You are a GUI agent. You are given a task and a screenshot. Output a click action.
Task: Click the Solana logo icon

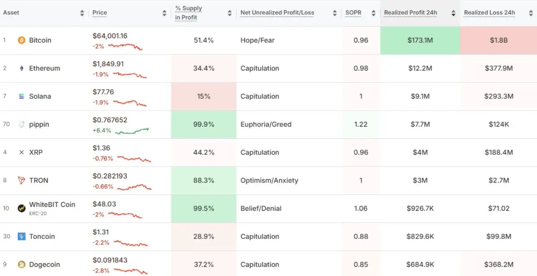click(21, 96)
